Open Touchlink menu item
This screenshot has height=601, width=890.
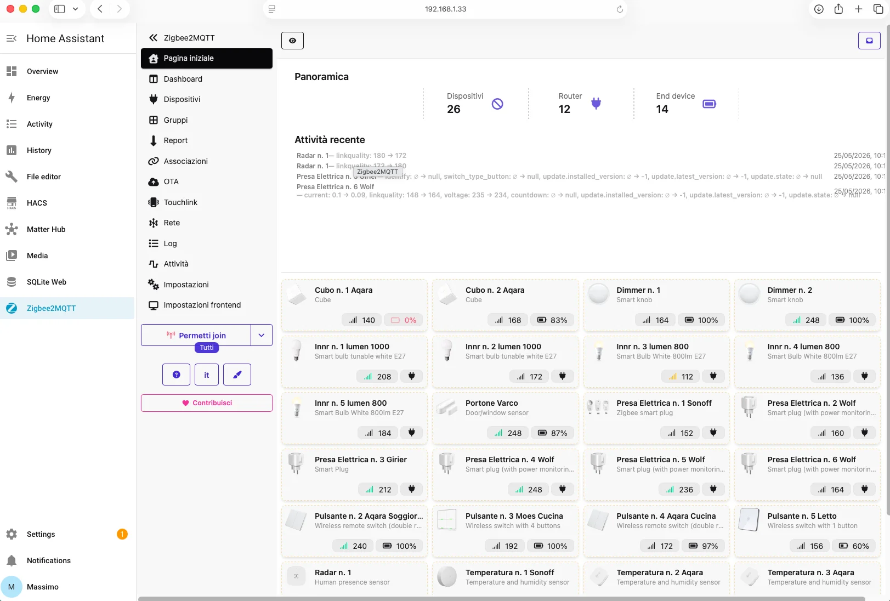[x=207, y=202]
